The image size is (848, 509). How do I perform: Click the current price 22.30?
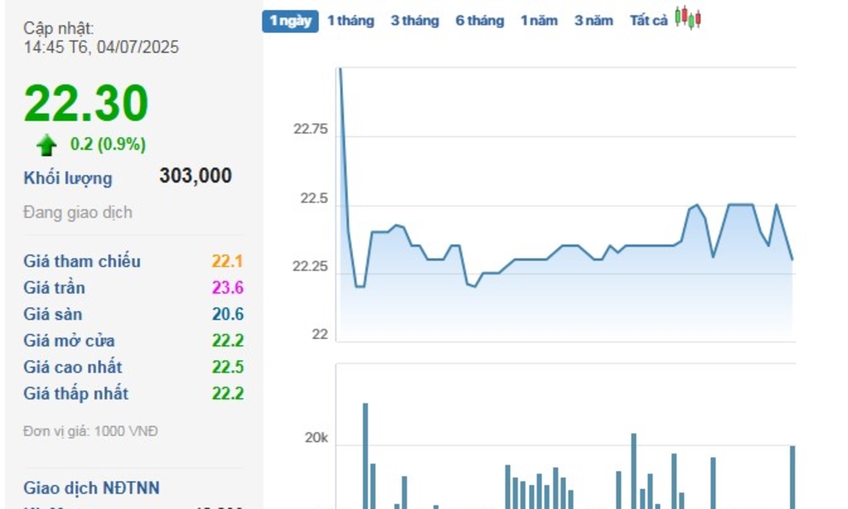[86, 103]
